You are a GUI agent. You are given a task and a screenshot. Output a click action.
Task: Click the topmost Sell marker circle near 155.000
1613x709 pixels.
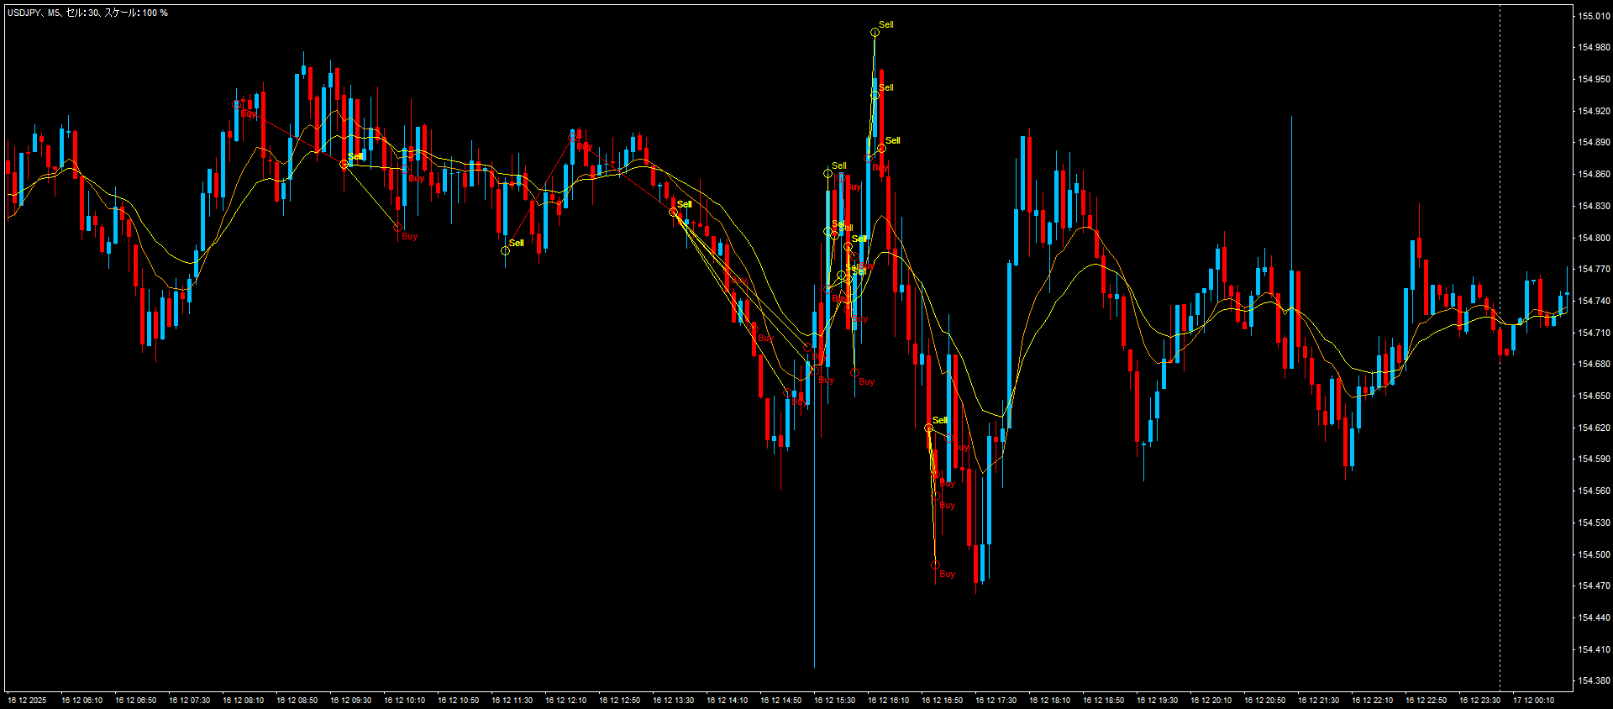tap(875, 33)
